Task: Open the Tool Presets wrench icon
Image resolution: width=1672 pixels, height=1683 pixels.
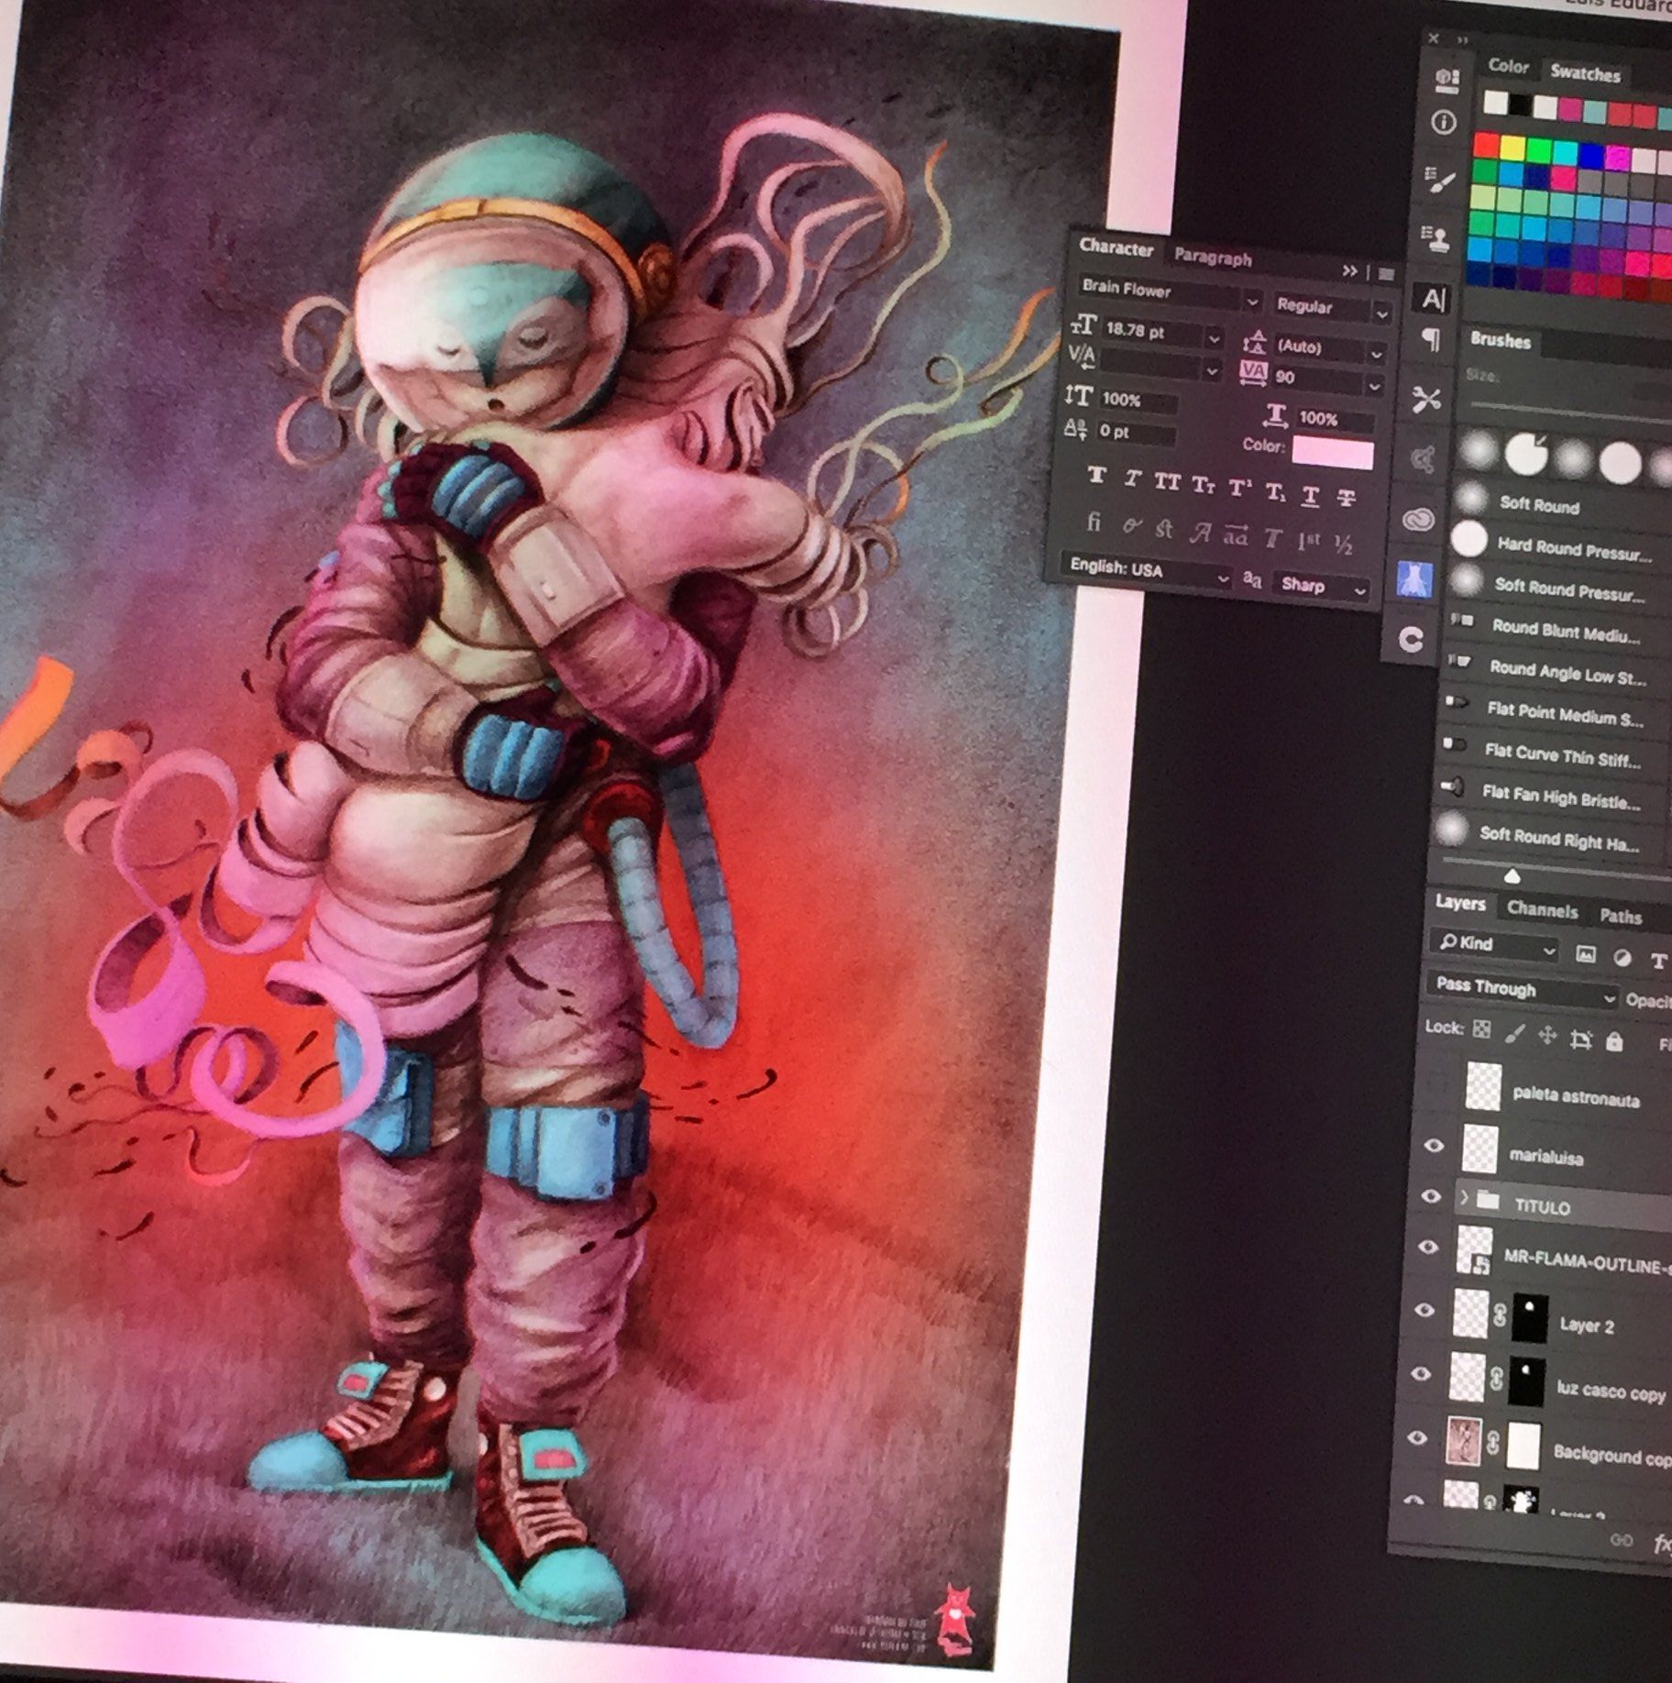Action: (x=1427, y=399)
